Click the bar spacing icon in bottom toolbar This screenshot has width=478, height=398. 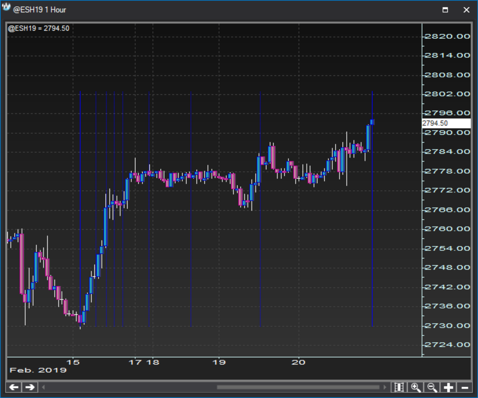[x=399, y=388]
